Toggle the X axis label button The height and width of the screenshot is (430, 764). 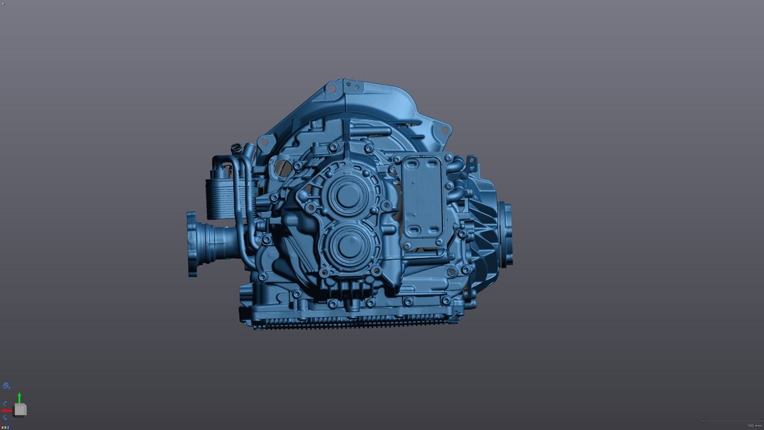click(3, 427)
